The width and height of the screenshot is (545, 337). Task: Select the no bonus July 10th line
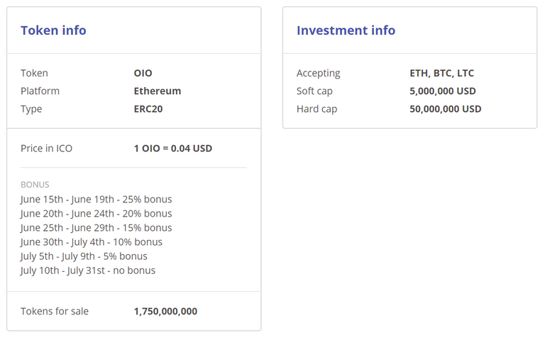pos(88,270)
